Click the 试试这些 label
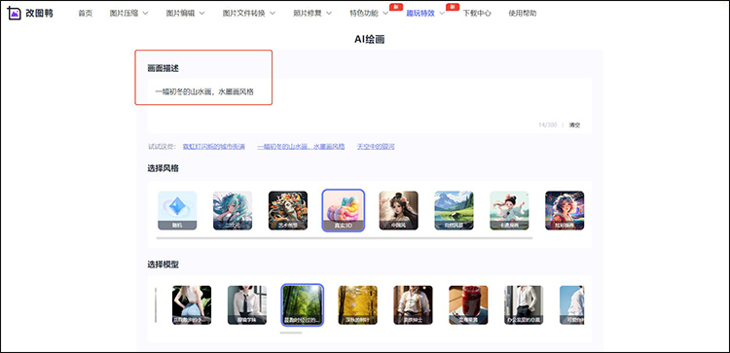 162,147
